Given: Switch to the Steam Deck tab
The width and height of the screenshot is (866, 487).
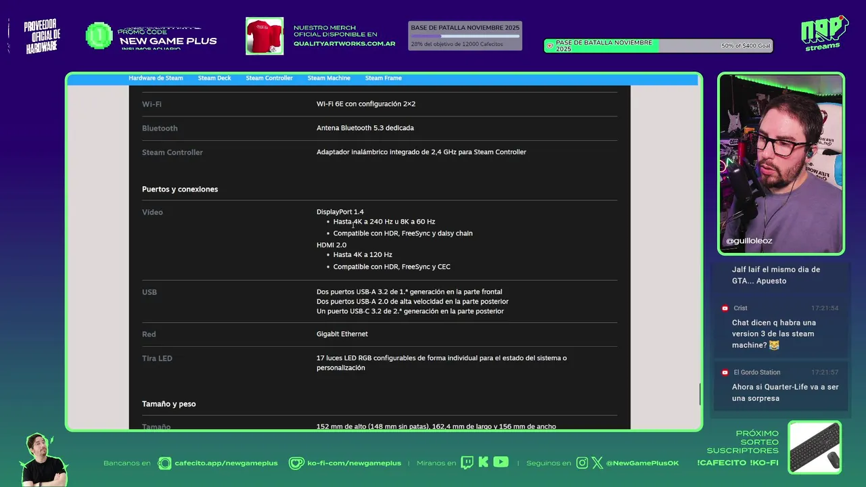Looking at the screenshot, I should point(214,78).
